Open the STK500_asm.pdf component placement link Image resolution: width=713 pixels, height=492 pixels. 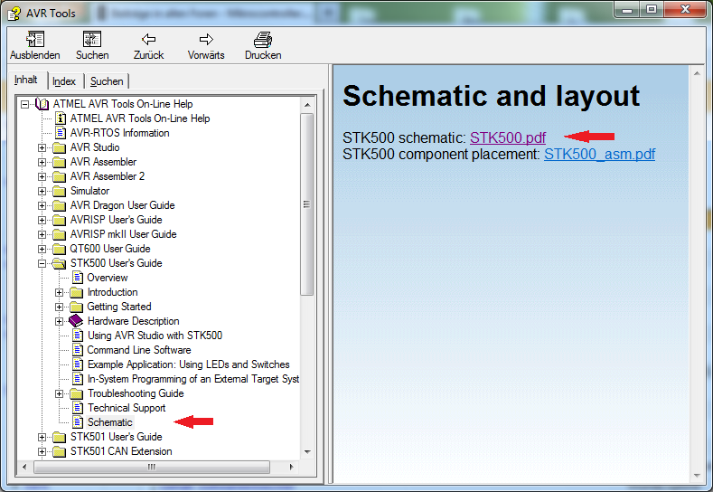click(x=599, y=155)
